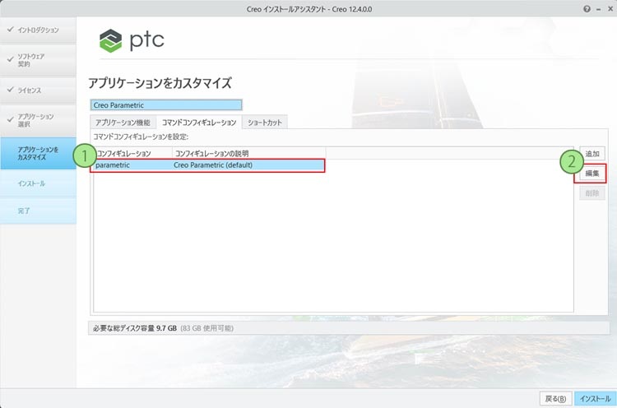
Task: Click the help question mark icon
Action: (587, 9)
